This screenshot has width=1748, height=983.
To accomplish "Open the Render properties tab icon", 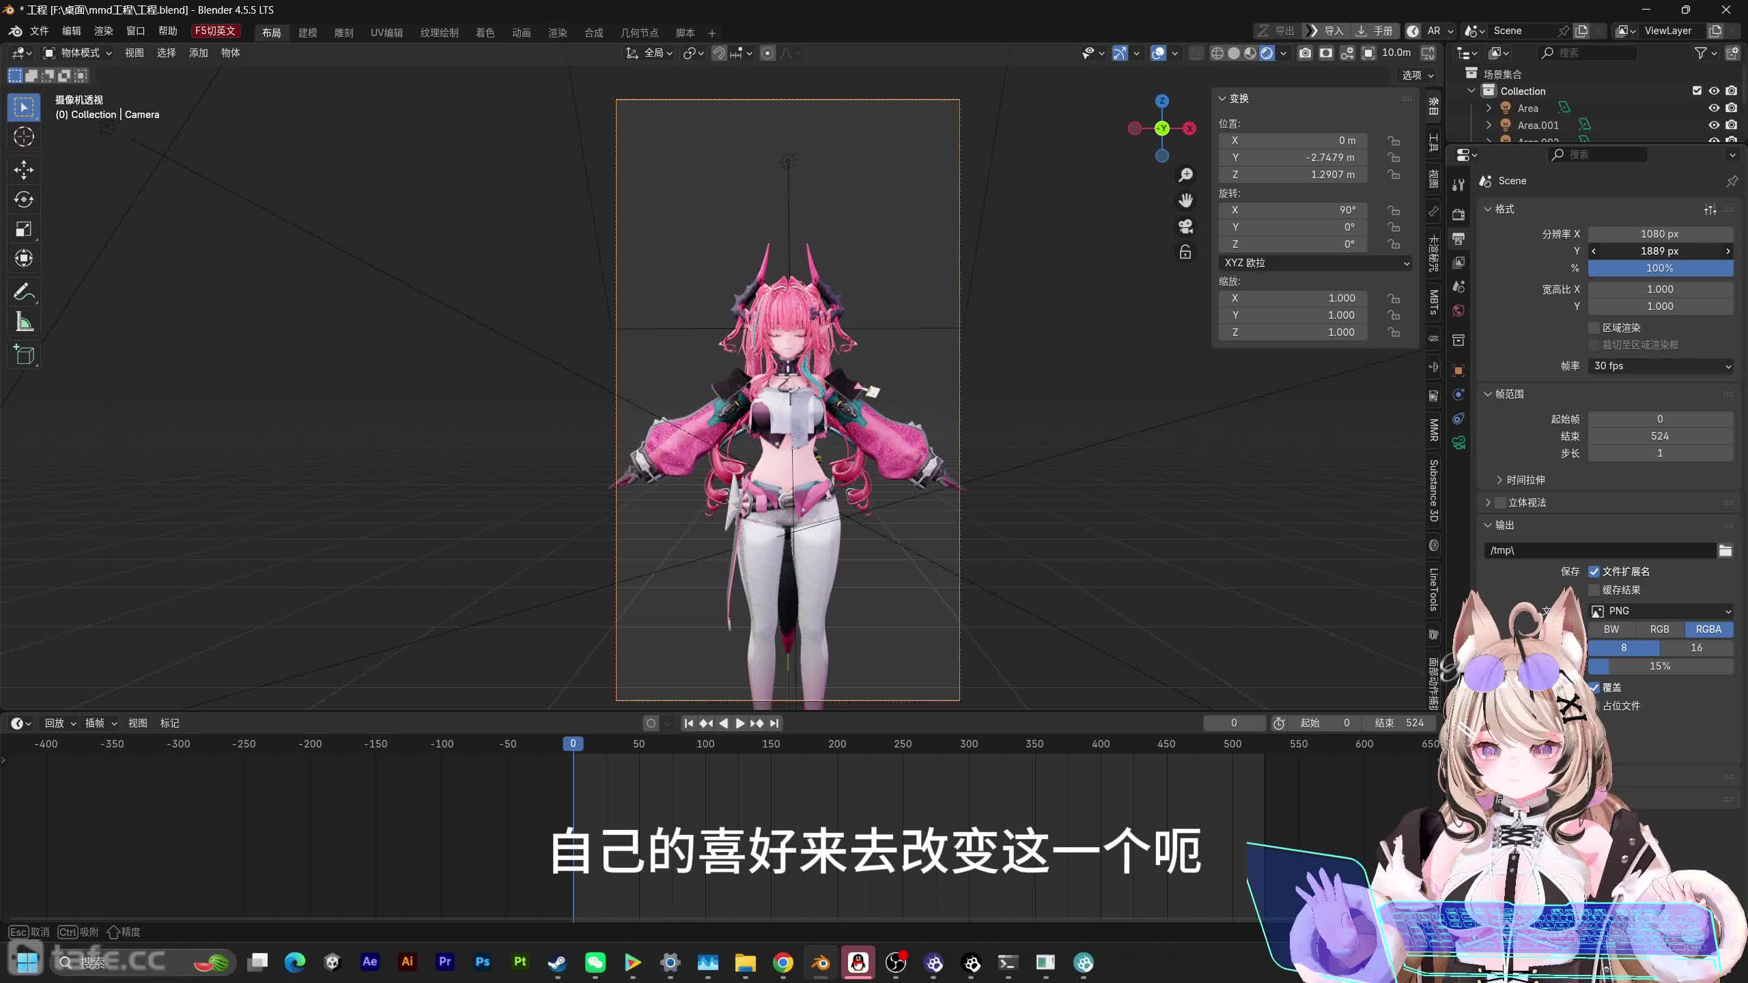I will coord(1458,214).
